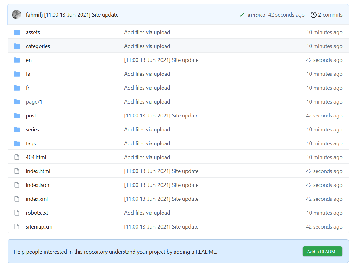The width and height of the screenshot is (351, 266).
Task: Open the index.json file
Action: (37, 185)
